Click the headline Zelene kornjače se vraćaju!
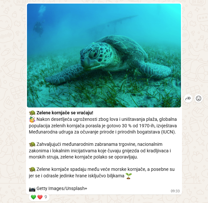The height and width of the screenshot is (203, 208). click(65, 113)
